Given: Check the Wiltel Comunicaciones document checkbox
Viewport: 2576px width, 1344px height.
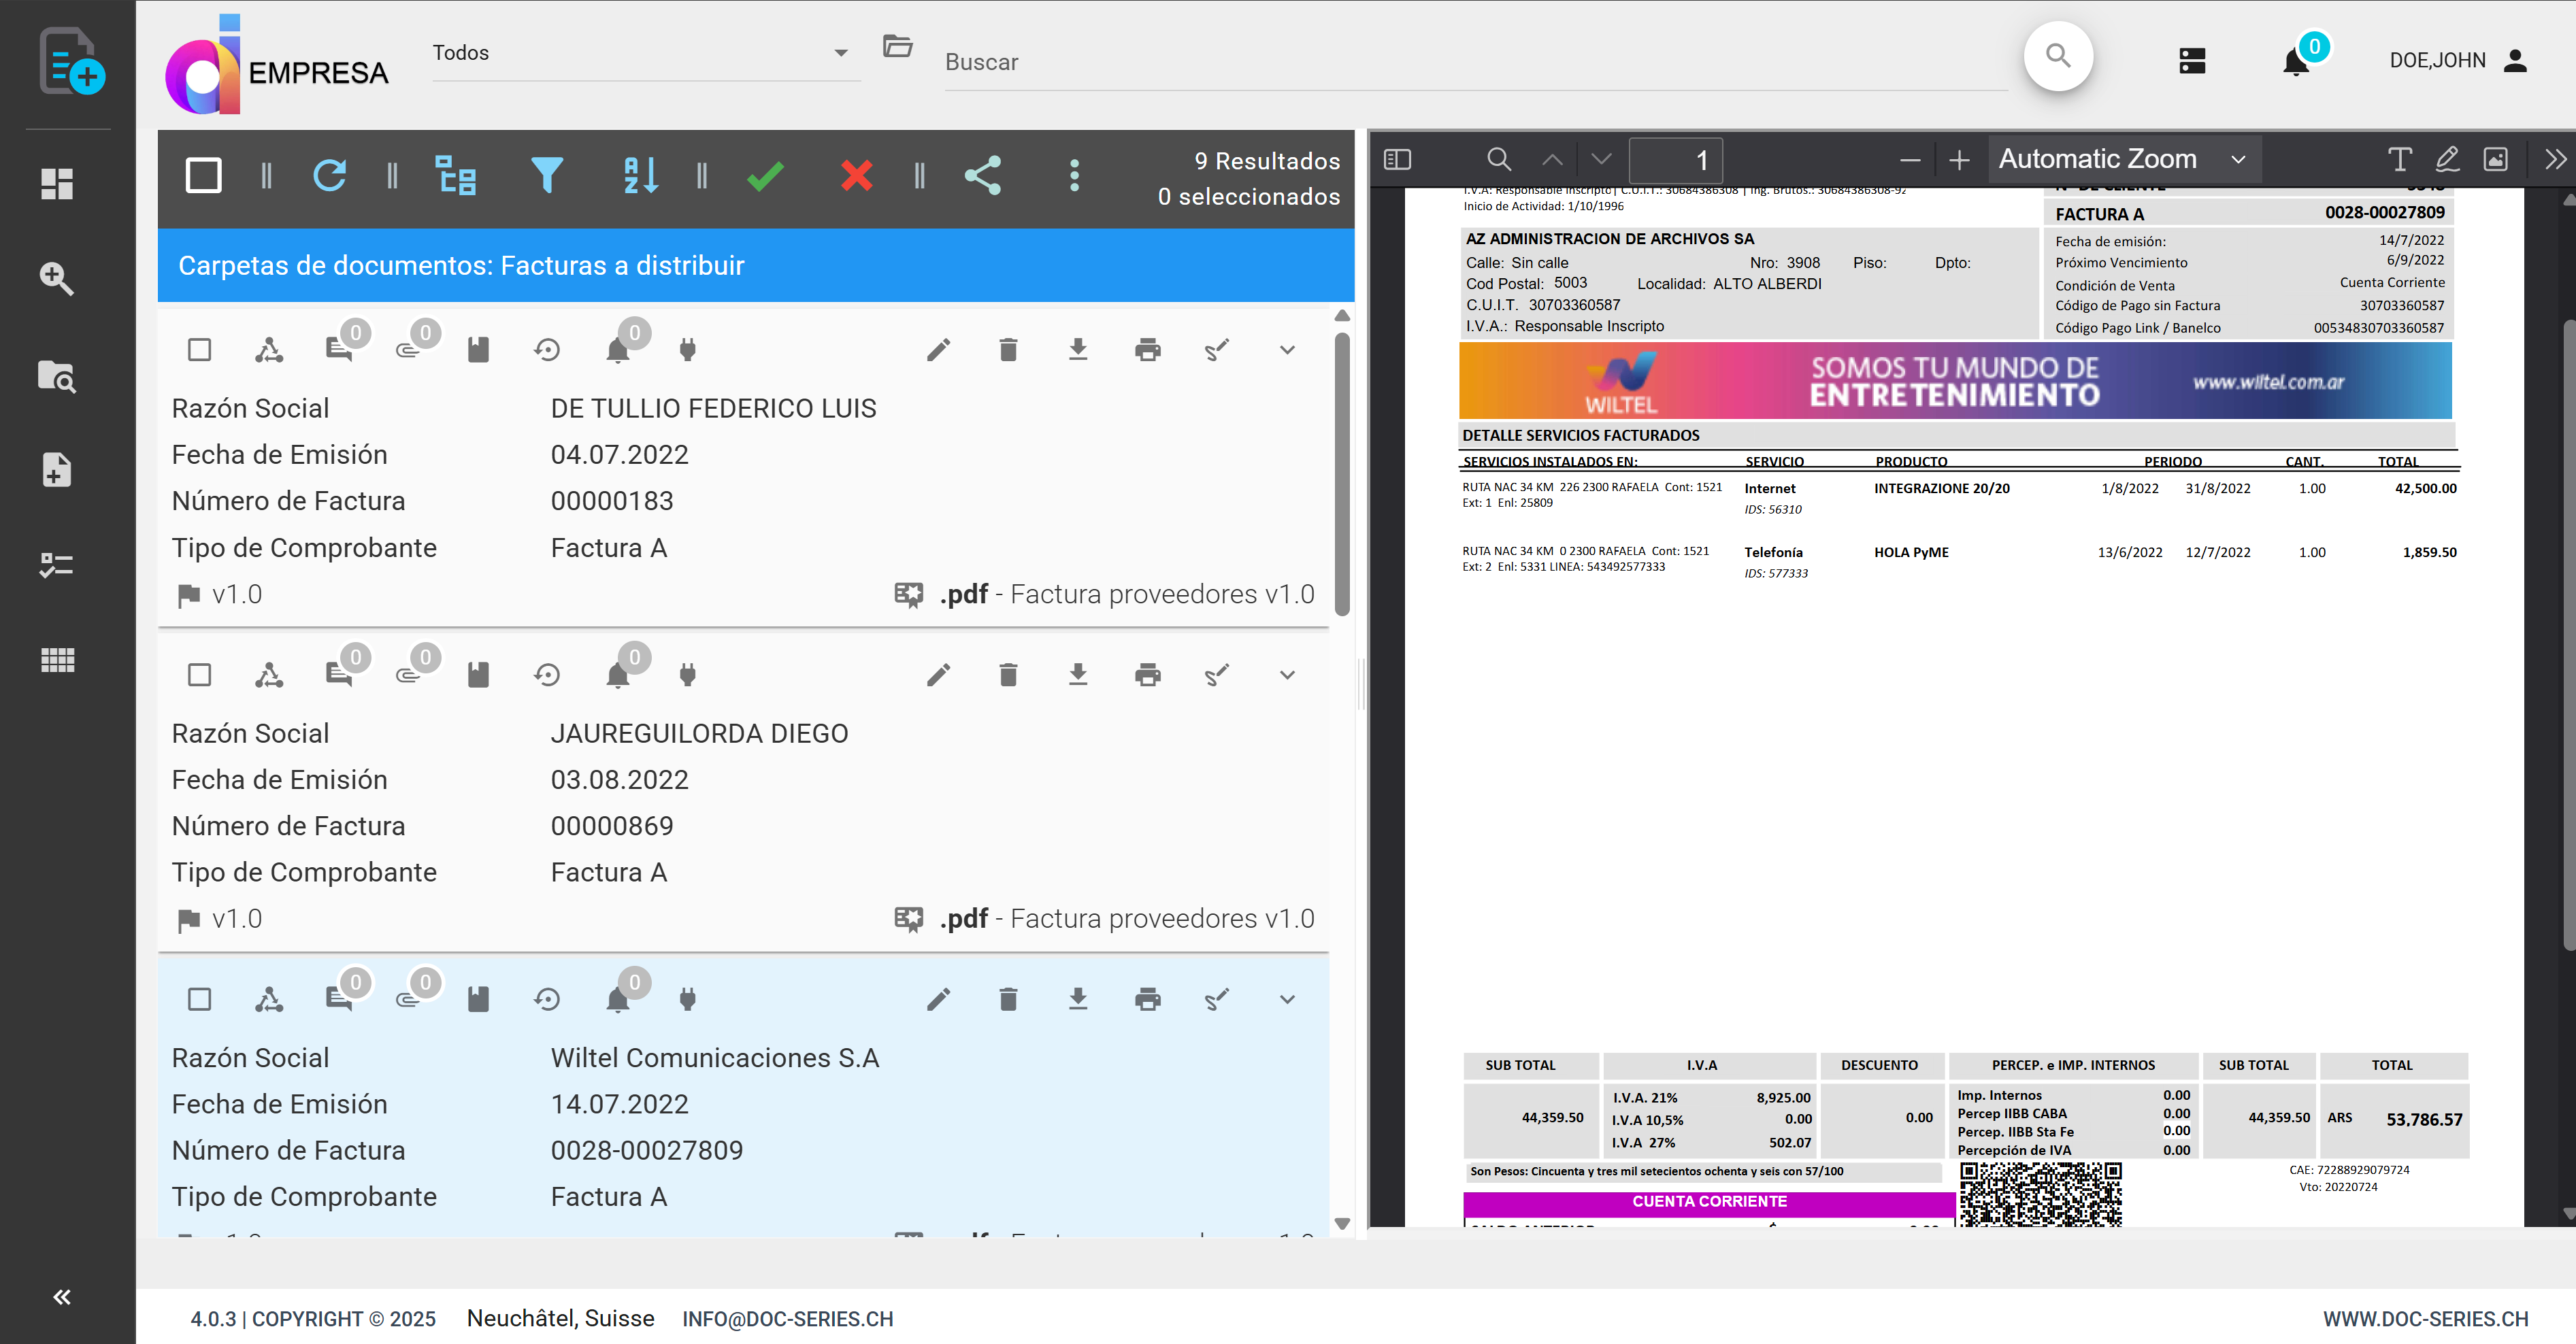Looking at the screenshot, I should (200, 999).
